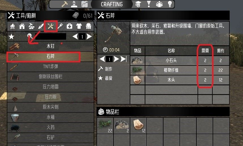This screenshot has height=146, width=243.
Task: Click the lightbulb icon in top bar
Action: pyautogui.click(x=170, y=4)
